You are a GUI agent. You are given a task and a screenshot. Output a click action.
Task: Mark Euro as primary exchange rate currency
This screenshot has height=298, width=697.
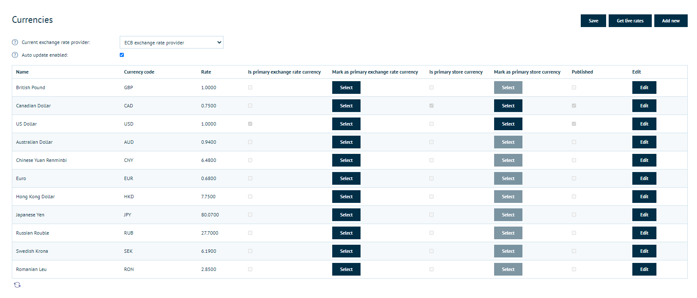click(x=346, y=178)
